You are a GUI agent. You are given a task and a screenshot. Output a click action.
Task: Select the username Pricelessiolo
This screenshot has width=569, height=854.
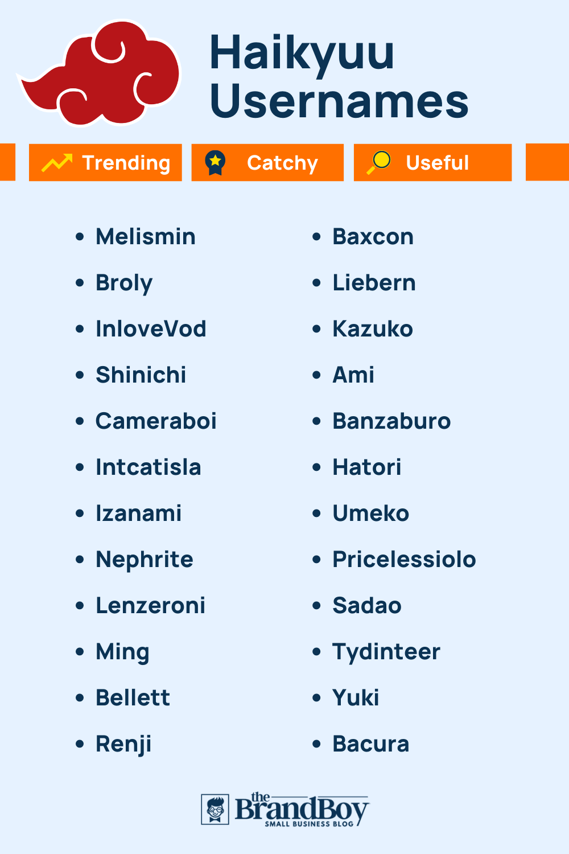tap(404, 560)
